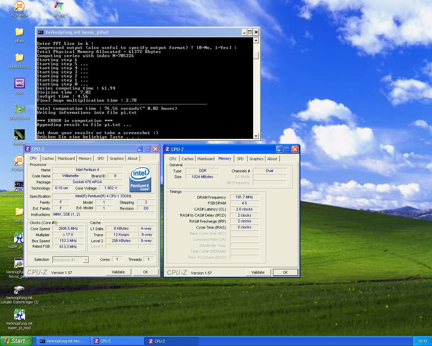Click OK in the right CPU-Z window
The width and height of the screenshot is (432, 346).
(285, 272)
